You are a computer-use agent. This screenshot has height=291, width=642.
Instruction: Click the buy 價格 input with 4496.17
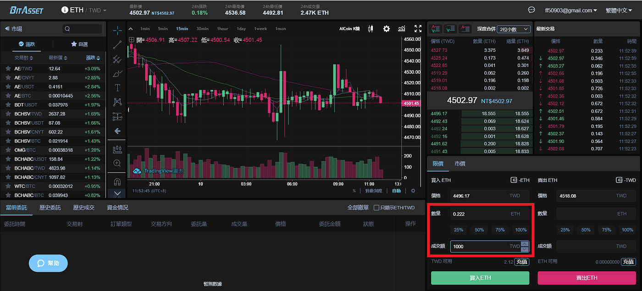[x=489, y=196]
